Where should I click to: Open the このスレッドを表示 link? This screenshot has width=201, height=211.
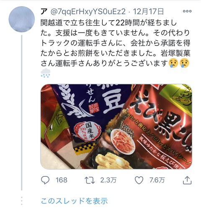[x=74, y=201]
